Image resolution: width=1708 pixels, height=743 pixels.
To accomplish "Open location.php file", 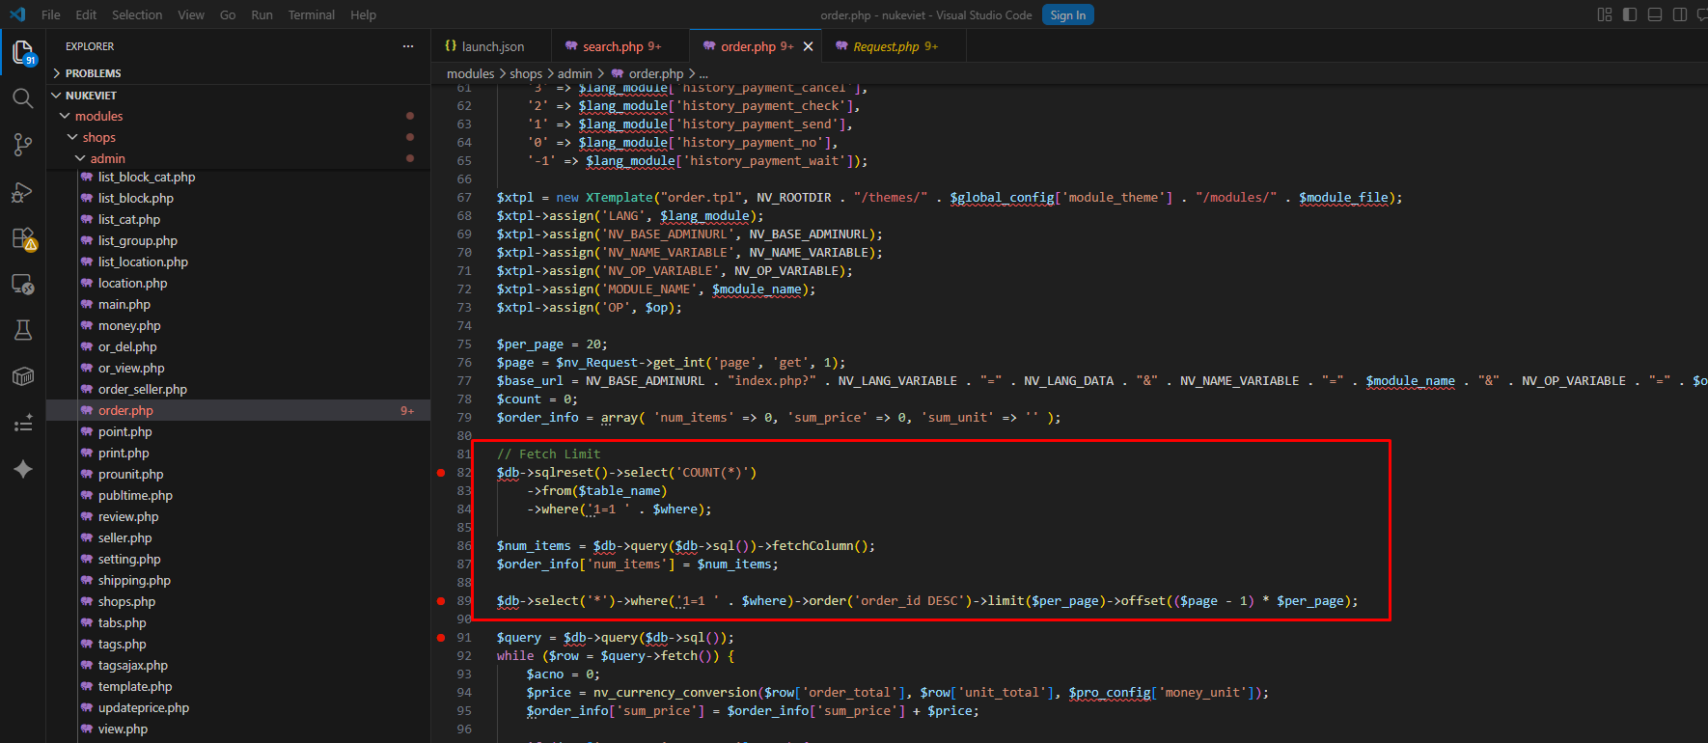I will coord(238,284).
